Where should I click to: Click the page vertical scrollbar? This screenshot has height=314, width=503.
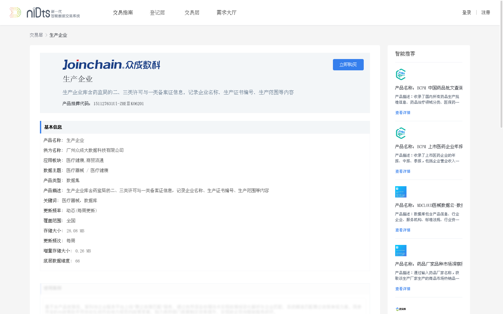(x=501, y=64)
